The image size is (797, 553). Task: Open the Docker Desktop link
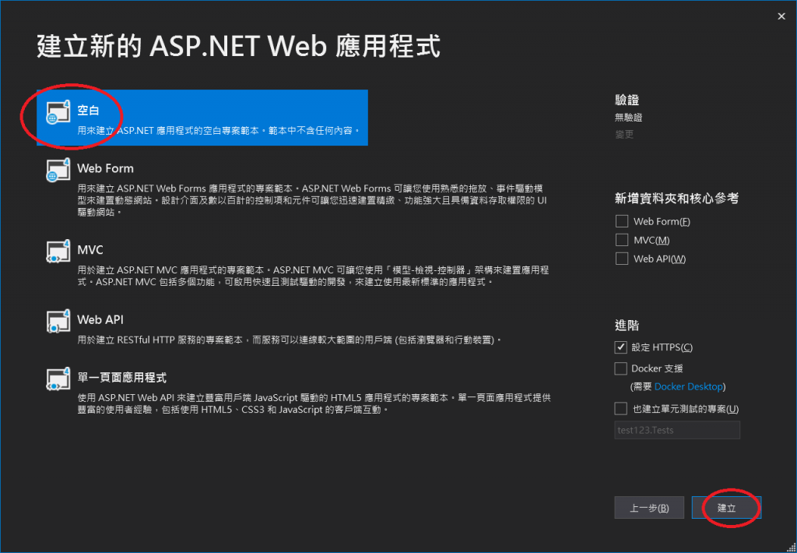pyautogui.click(x=688, y=386)
